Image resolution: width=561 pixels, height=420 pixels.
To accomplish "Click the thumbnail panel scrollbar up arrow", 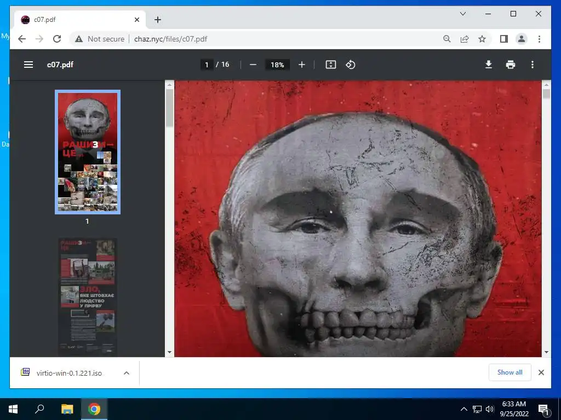I will [x=170, y=85].
